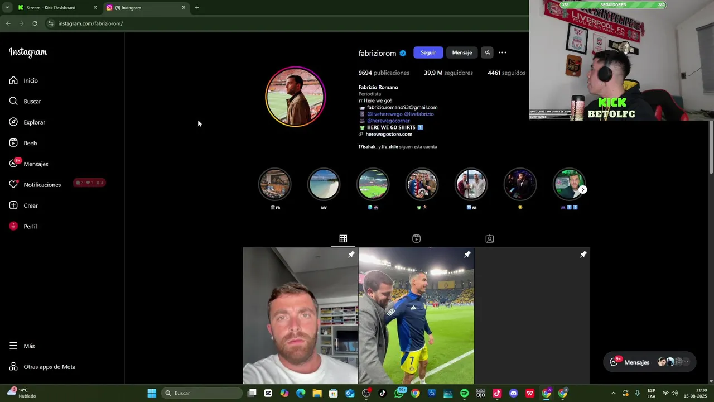Viewport: 714px width, 402px height.
Task: View the 39,9 M seguidores list
Action: pos(448,73)
